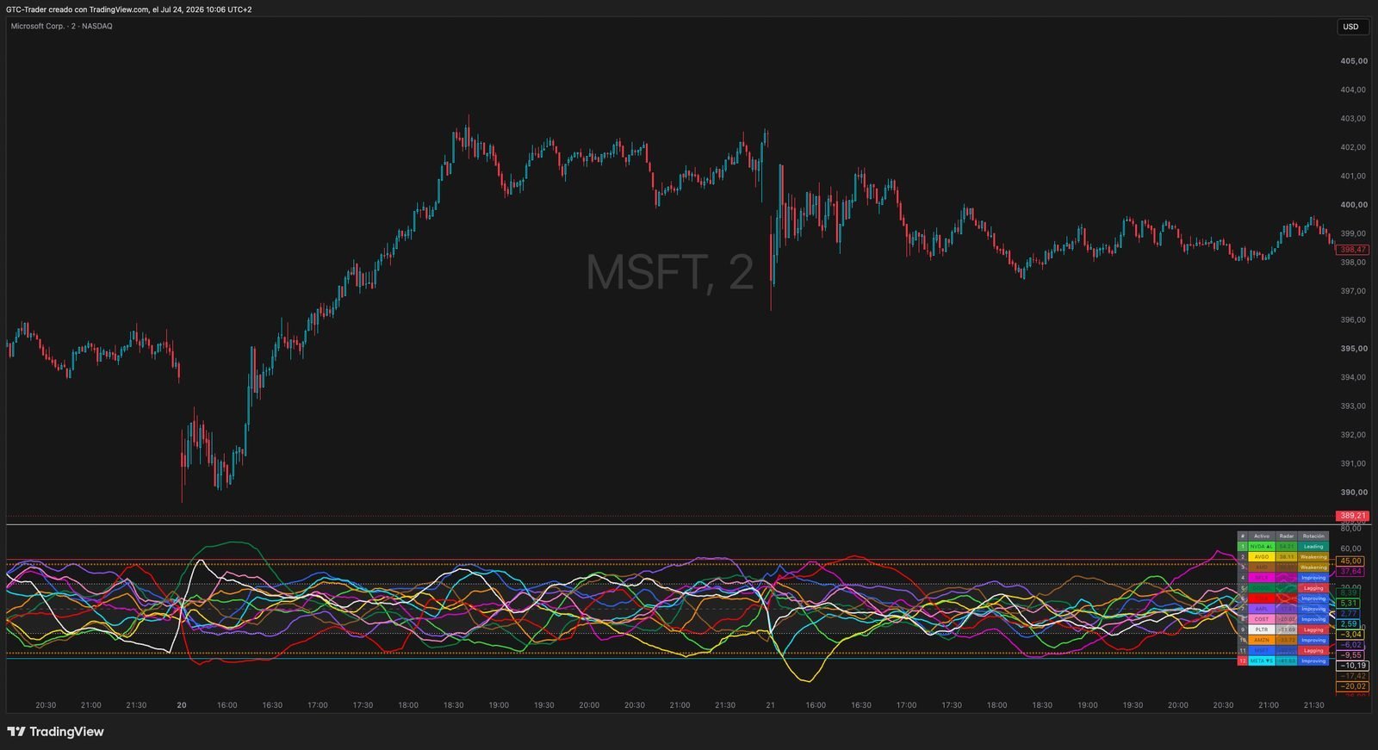Image resolution: width=1378 pixels, height=750 pixels.
Task: Click the Lagging status in the PLTR row
Action: point(1313,629)
